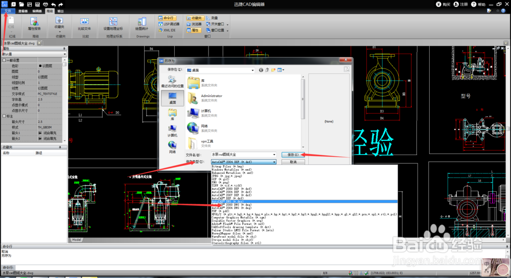Go back in Save As dialog
This screenshot has height=278, width=511.
tap(261, 70)
